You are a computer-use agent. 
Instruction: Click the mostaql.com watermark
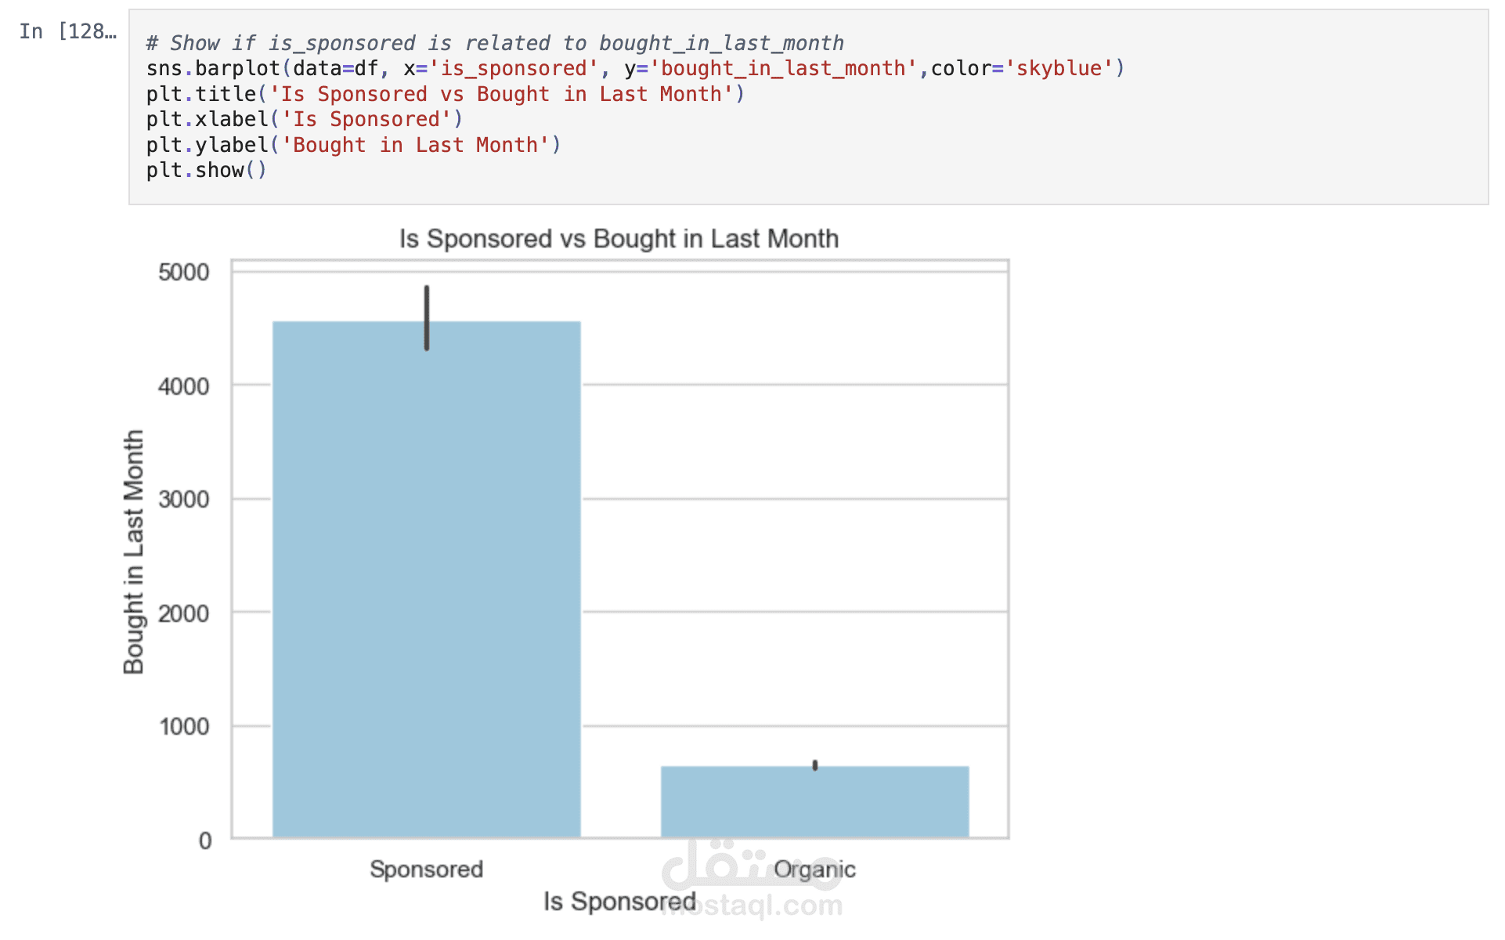753,906
